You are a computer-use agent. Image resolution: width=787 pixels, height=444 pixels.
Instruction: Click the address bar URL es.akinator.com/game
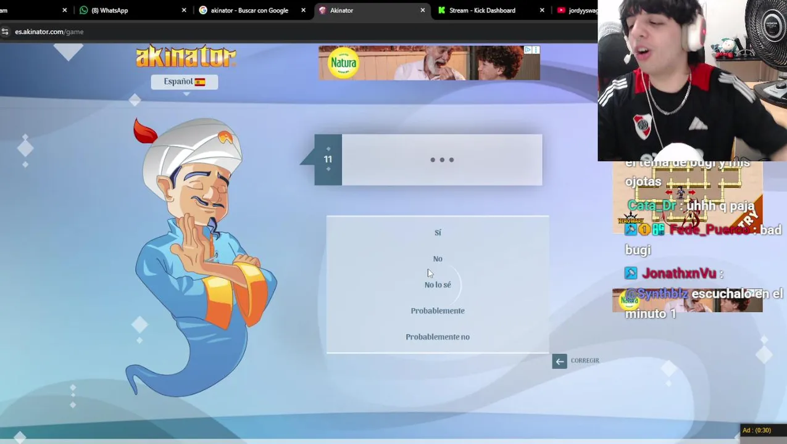click(x=49, y=31)
